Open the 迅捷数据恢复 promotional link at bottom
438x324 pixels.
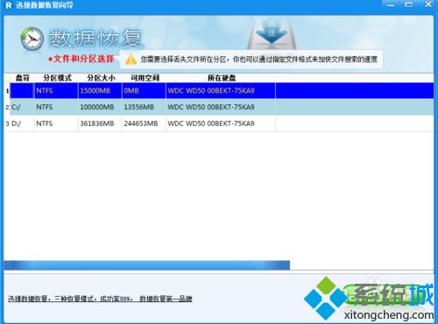point(100,299)
